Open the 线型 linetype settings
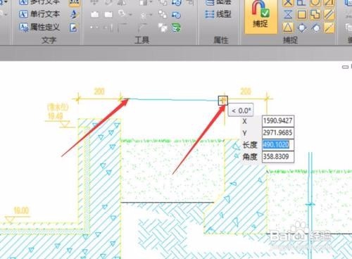 point(218,14)
